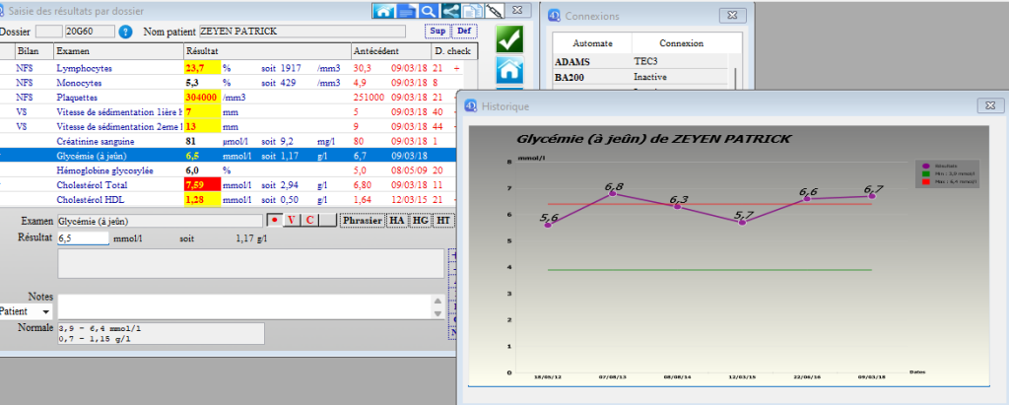Click the copy documents icon in toolbar
This screenshot has width=1009, height=405.
pyautogui.click(x=473, y=11)
